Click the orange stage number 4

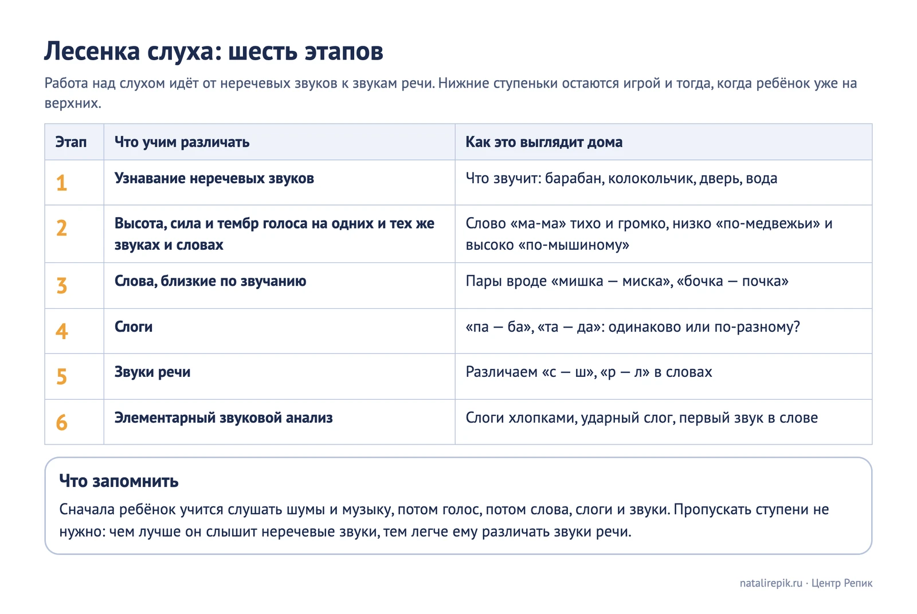(61, 331)
